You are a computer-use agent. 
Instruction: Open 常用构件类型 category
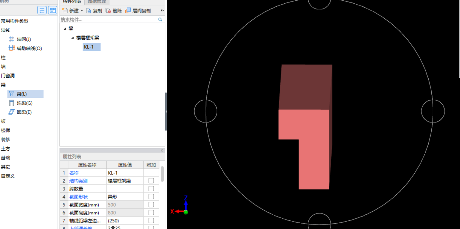[15, 21]
